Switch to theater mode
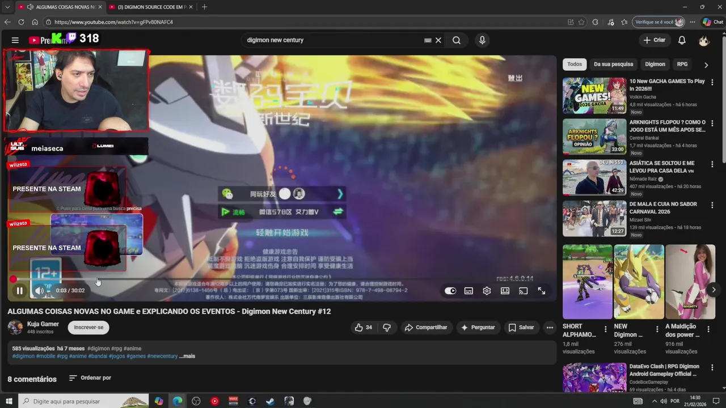 point(505,291)
